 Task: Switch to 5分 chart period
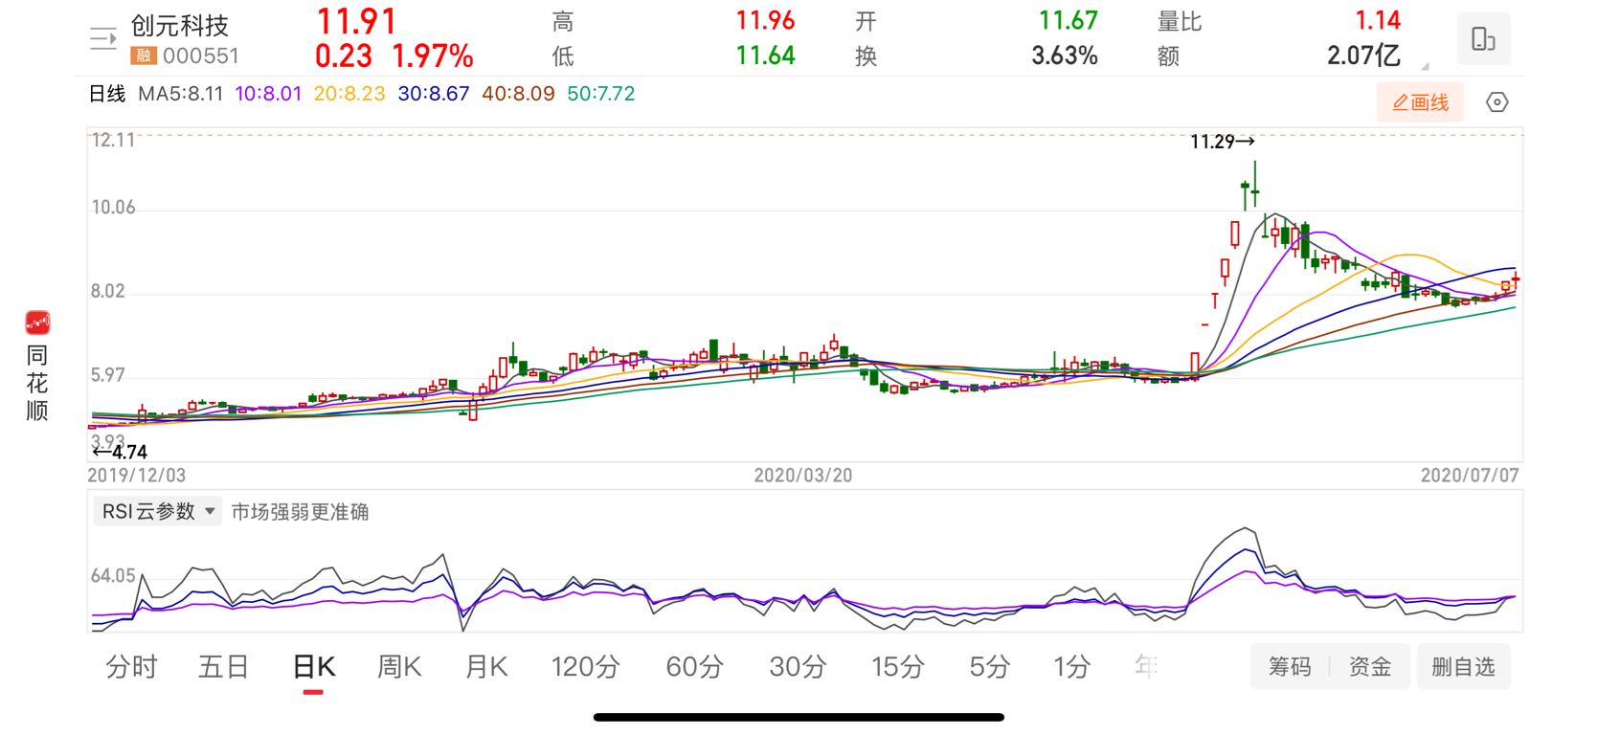pos(989,666)
